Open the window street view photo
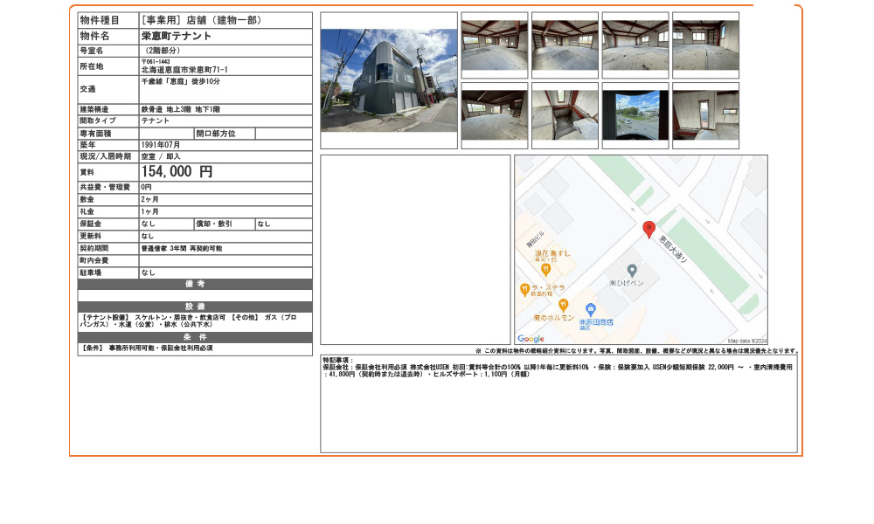The height and width of the screenshot is (524, 874). click(635, 115)
